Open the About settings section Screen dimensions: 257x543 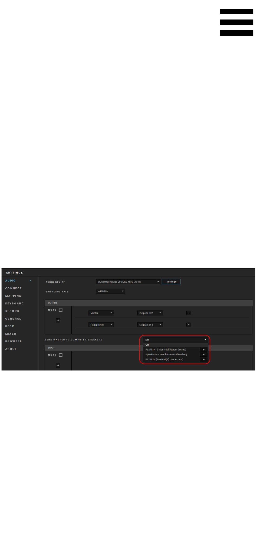click(x=11, y=349)
